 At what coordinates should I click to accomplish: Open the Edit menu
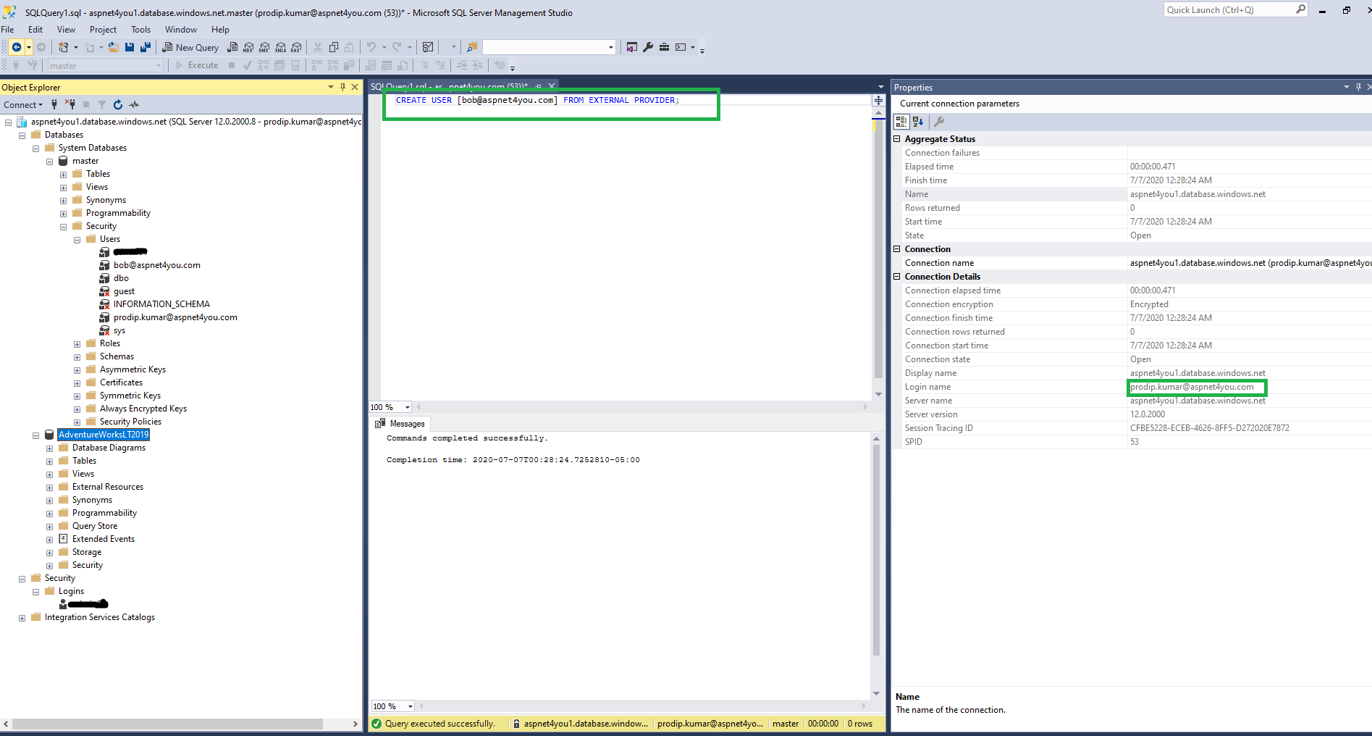click(35, 30)
